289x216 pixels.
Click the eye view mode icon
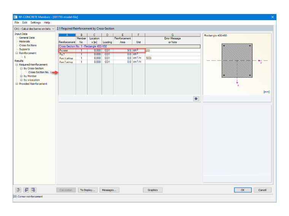[196, 99]
